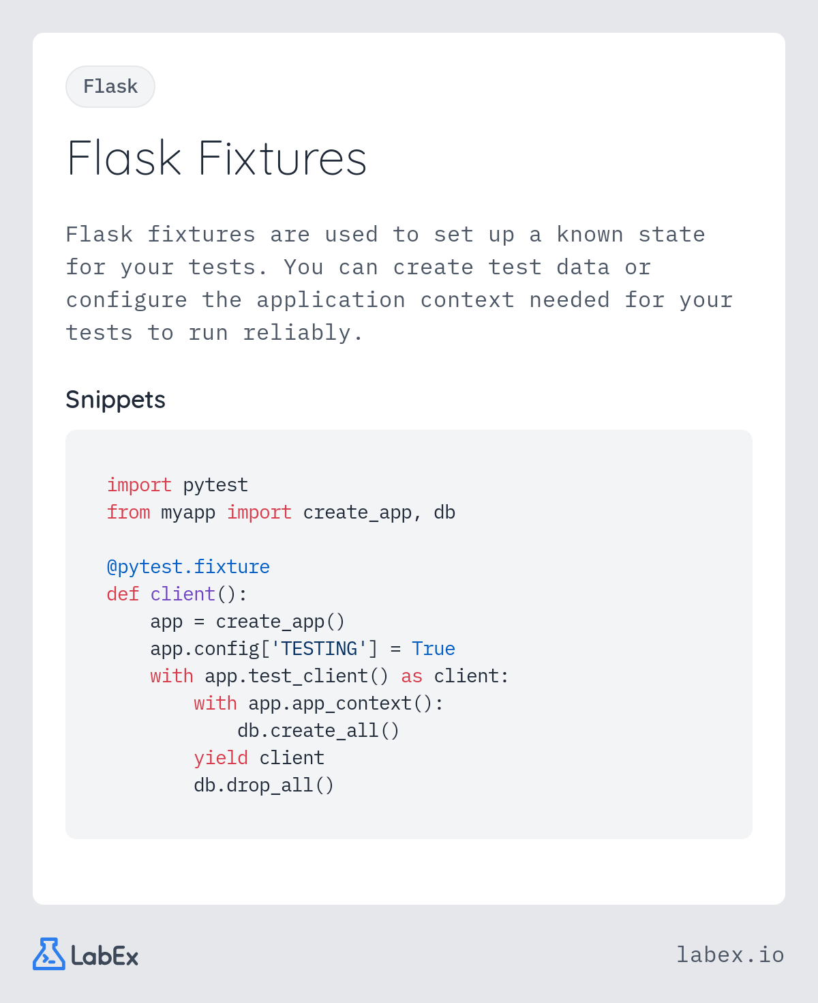Click the 'def client():' function name
Screen dimensions: 818x1003
pos(183,594)
